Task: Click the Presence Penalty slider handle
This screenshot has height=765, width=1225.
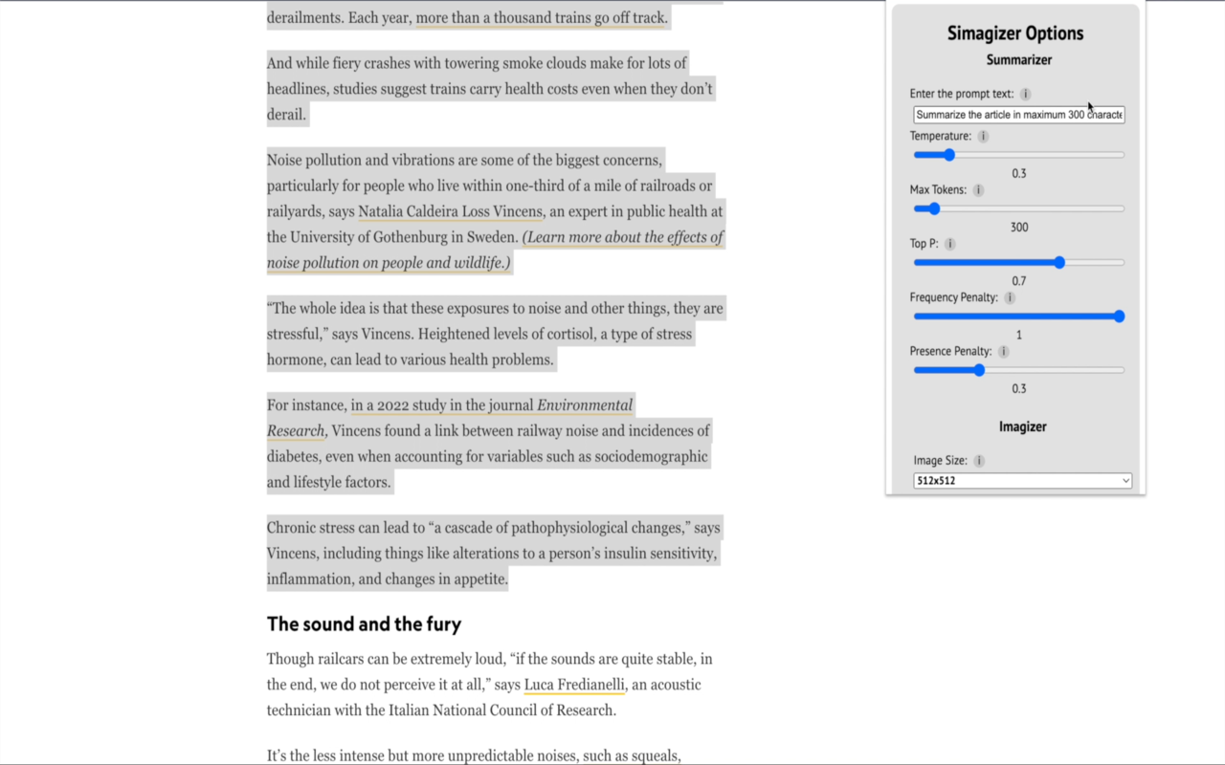Action: pyautogui.click(x=979, y=370)
